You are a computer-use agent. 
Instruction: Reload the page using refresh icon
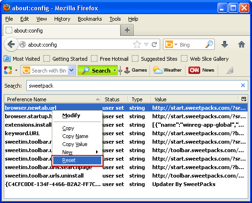[154, 44]
